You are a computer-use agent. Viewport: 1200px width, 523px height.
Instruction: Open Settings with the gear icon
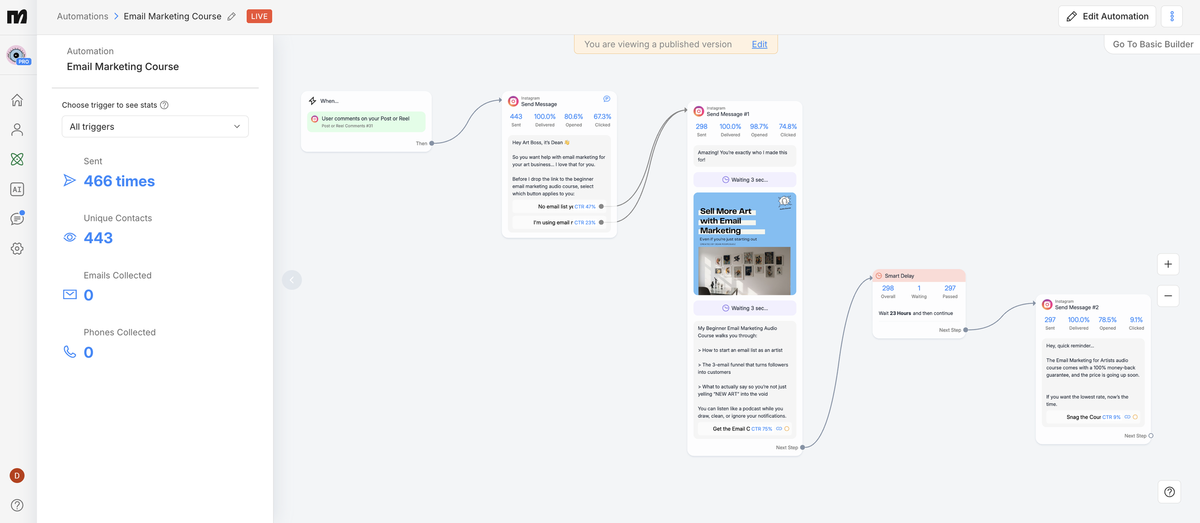tap(17, 248)
